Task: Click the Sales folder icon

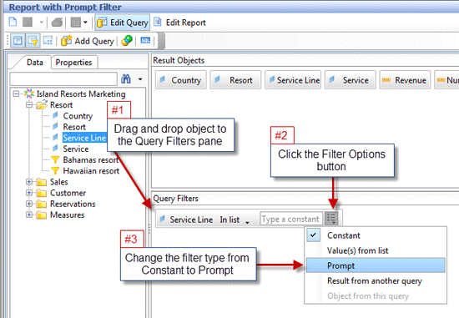Action: coord(41,182)
